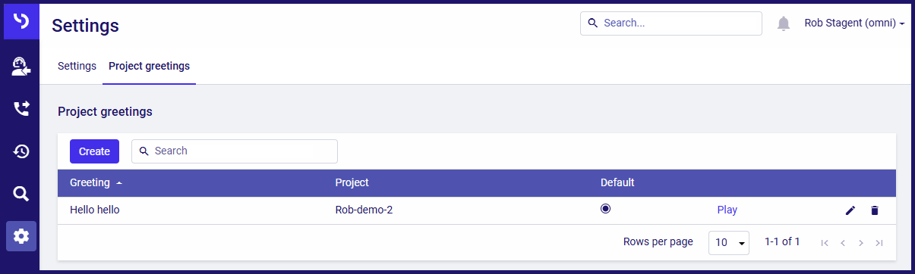This screenshot has height=274, width=915.
Task: Play the Hello hello greeting
Action: (727, 210)
